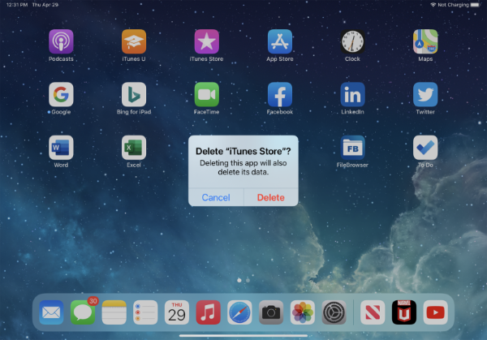The height and width of the screenshot is (340, 487).
Task: Launch Microsoft Excel app
Action: [x=134, y=148]
